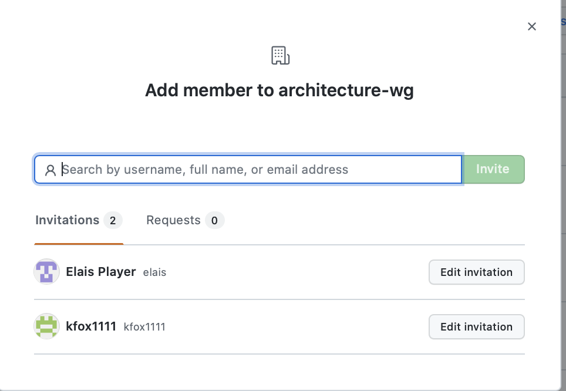Select the Invitations tab
566x391 pixels.
pos(66,220)
